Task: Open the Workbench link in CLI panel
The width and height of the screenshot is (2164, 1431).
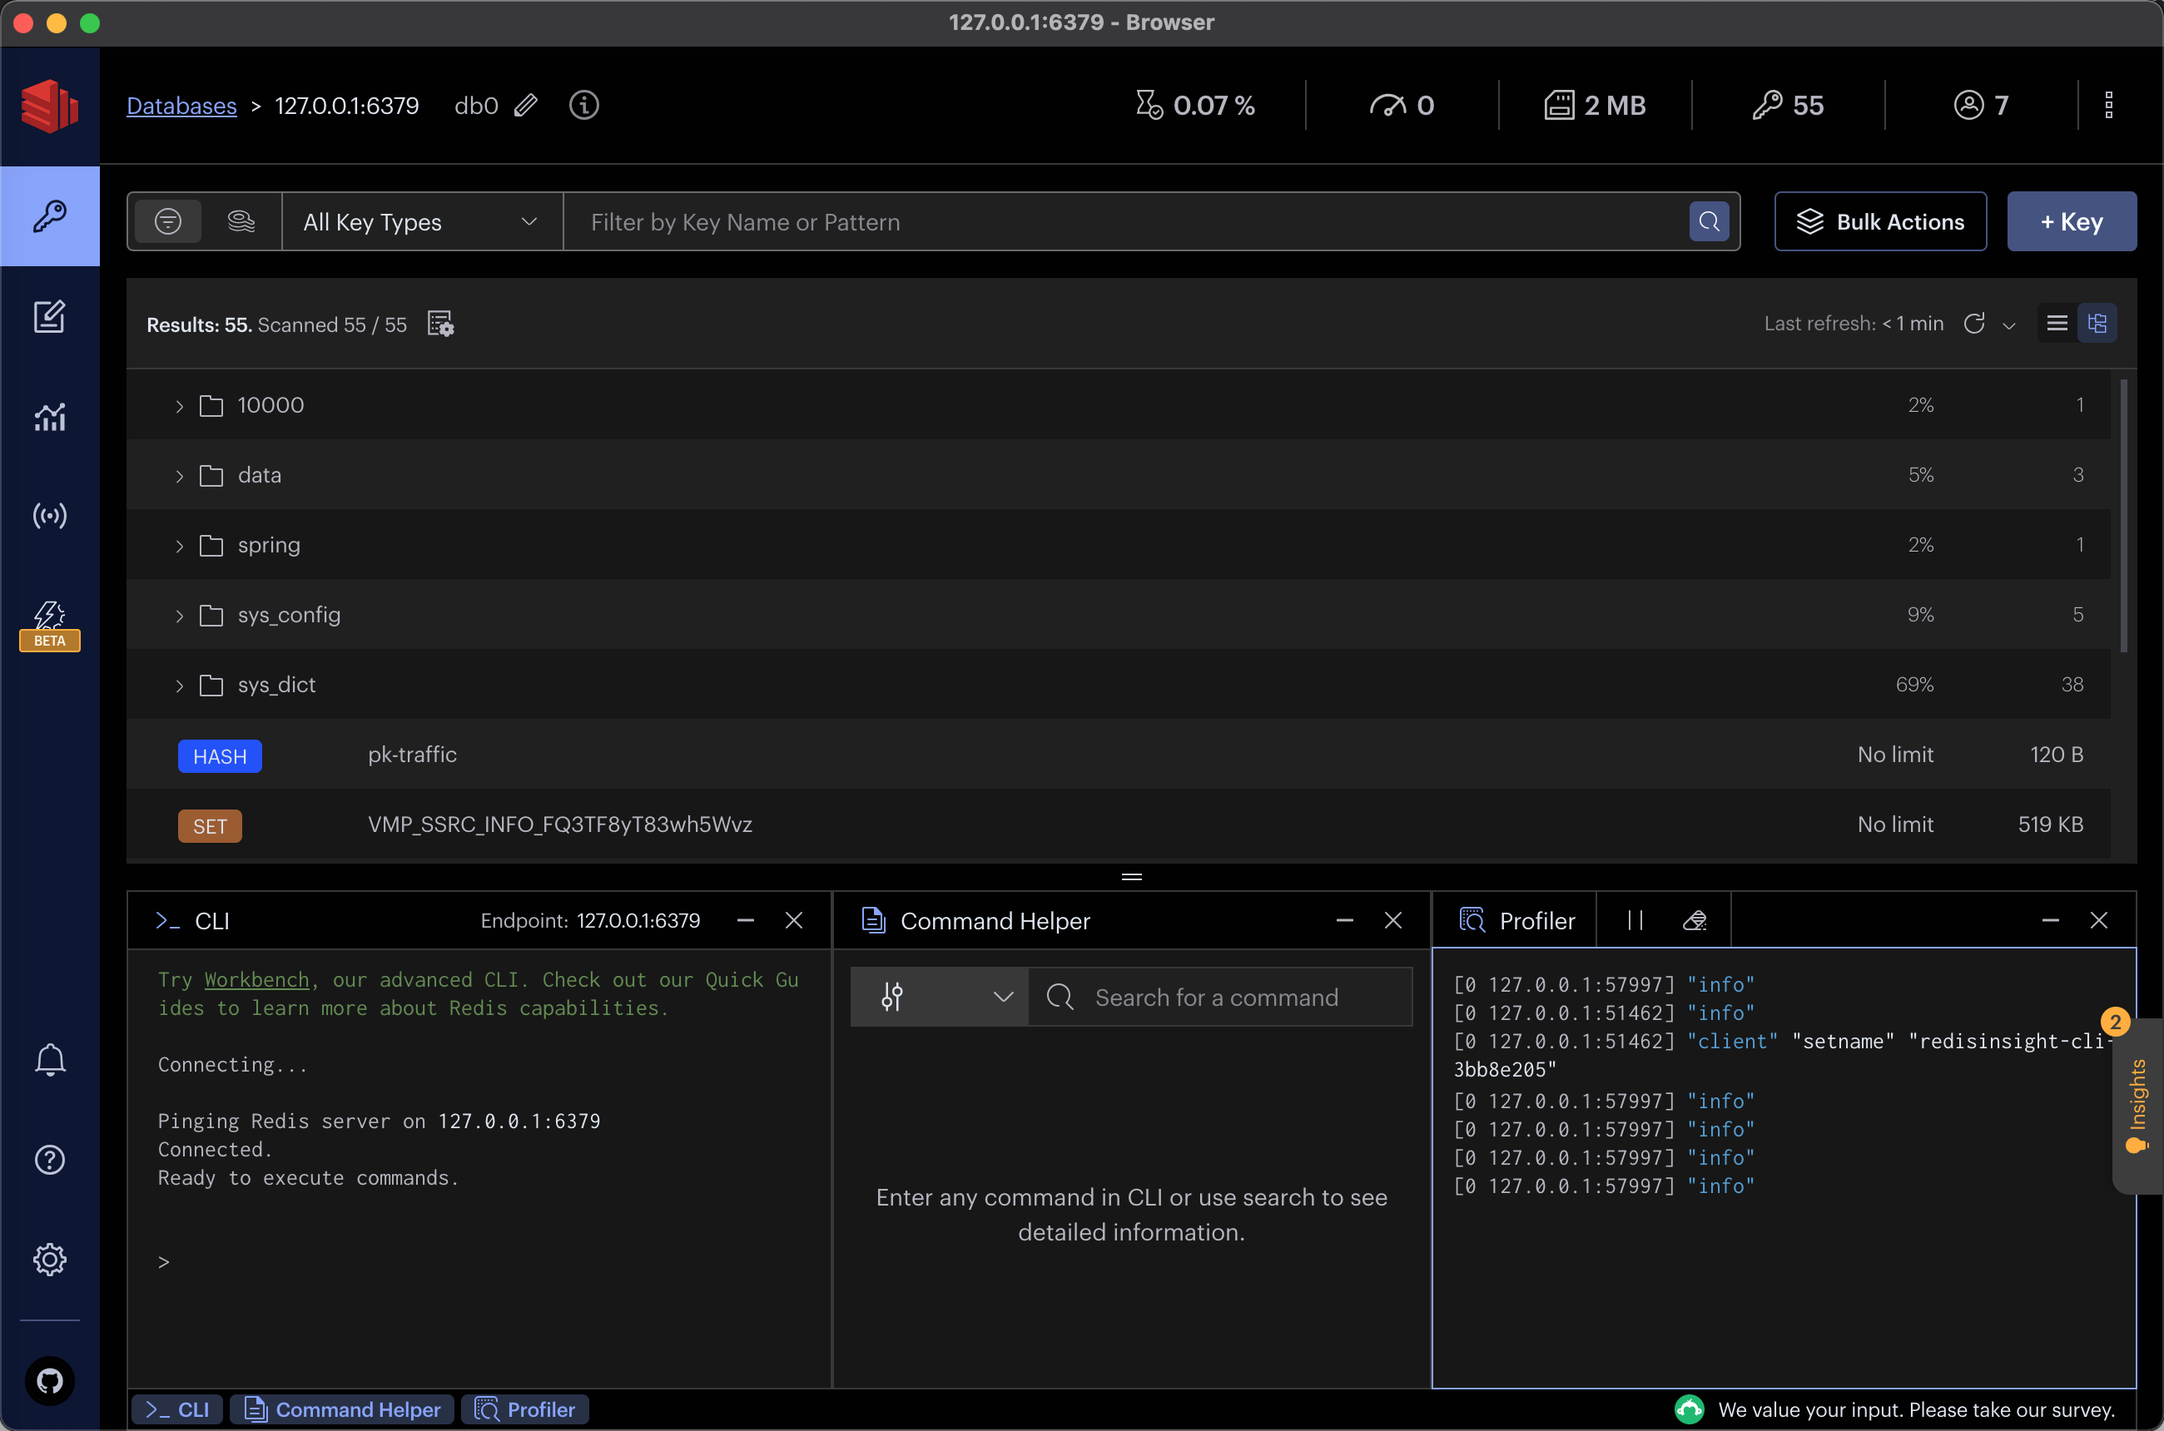Action: (256, 979)
